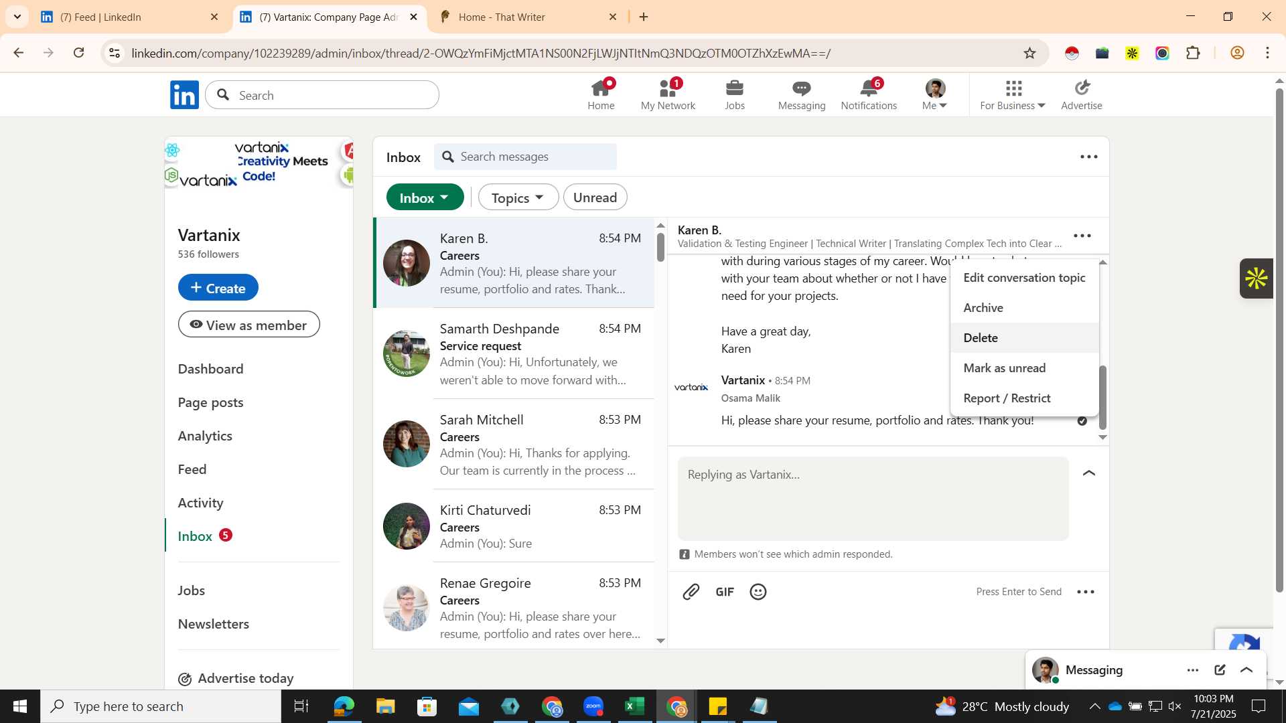Expand the Messaging overlay chevron

[1246, 670]
